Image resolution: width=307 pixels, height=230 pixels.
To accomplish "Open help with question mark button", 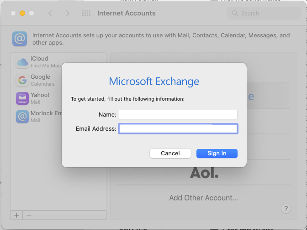I will (286, 209).
